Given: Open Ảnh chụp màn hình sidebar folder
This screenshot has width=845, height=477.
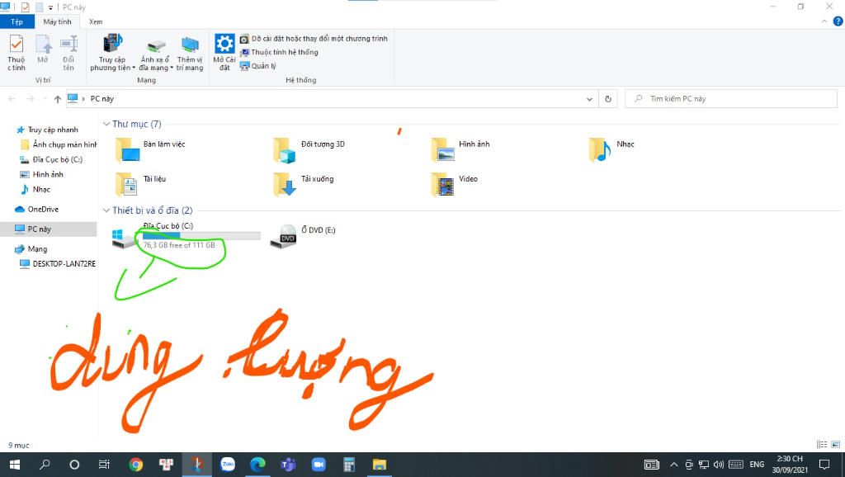Looking at the screenshot, I should tap(59, 144).
